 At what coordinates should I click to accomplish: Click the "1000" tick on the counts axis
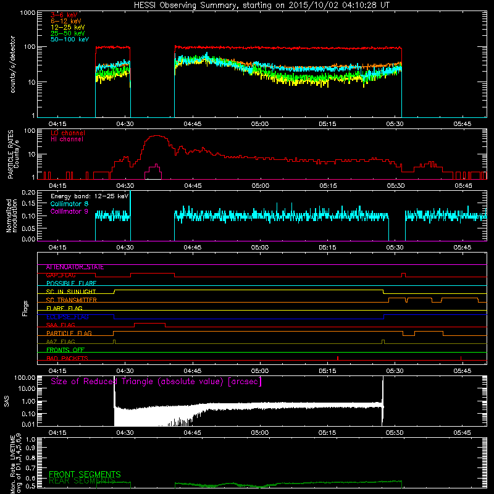click(28, 13)
